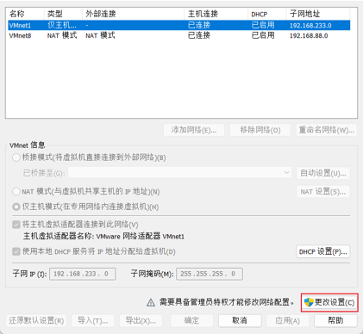Image resolution: width=363 pixels, height=334 pixels.
Task: Click 导入(T)... button
Action: click(93, 320)
